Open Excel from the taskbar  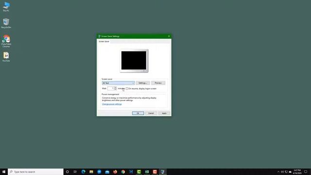147,172
